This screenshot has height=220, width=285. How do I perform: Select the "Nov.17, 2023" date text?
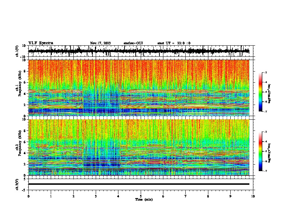point(100,43)
